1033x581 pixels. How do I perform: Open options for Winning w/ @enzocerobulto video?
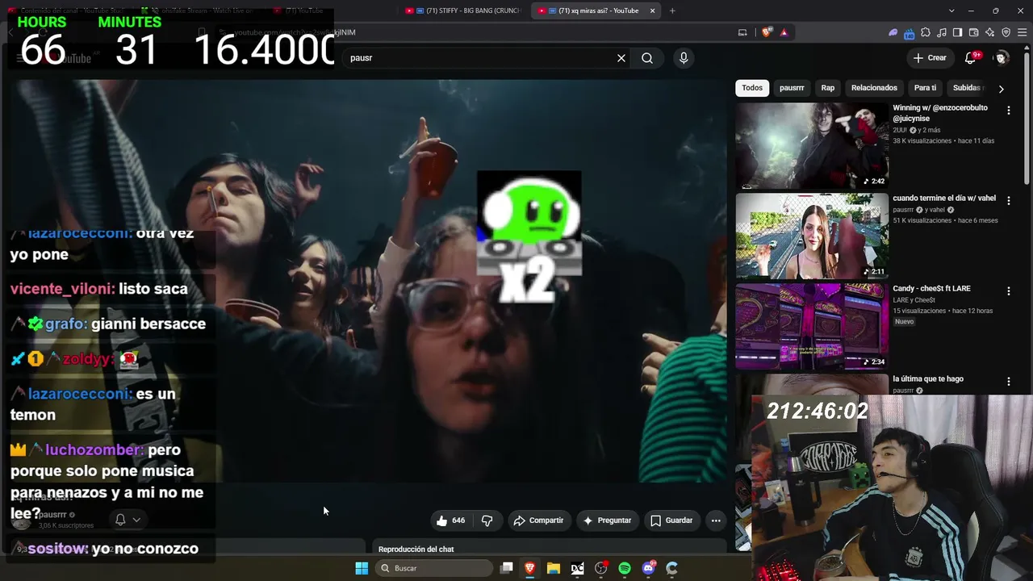tap(1008, 111)
